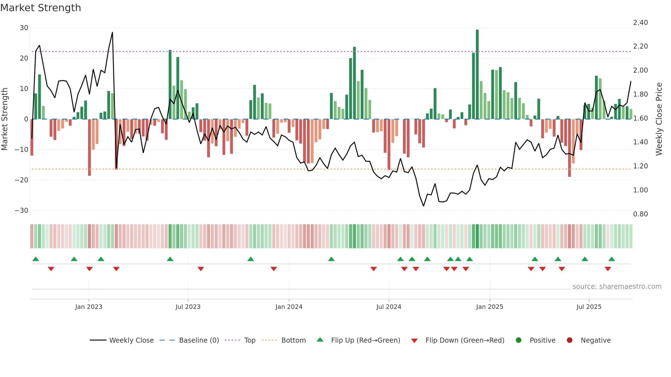
Task: Toggle the Bottom legend entry
Action: pos(283,340)
